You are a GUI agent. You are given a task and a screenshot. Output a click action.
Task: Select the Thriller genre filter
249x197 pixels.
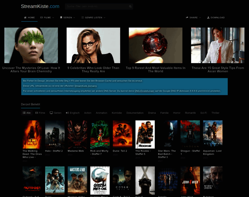tap(215, 113)
